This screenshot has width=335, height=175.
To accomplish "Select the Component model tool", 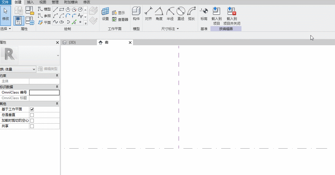I will pos(136,14).
